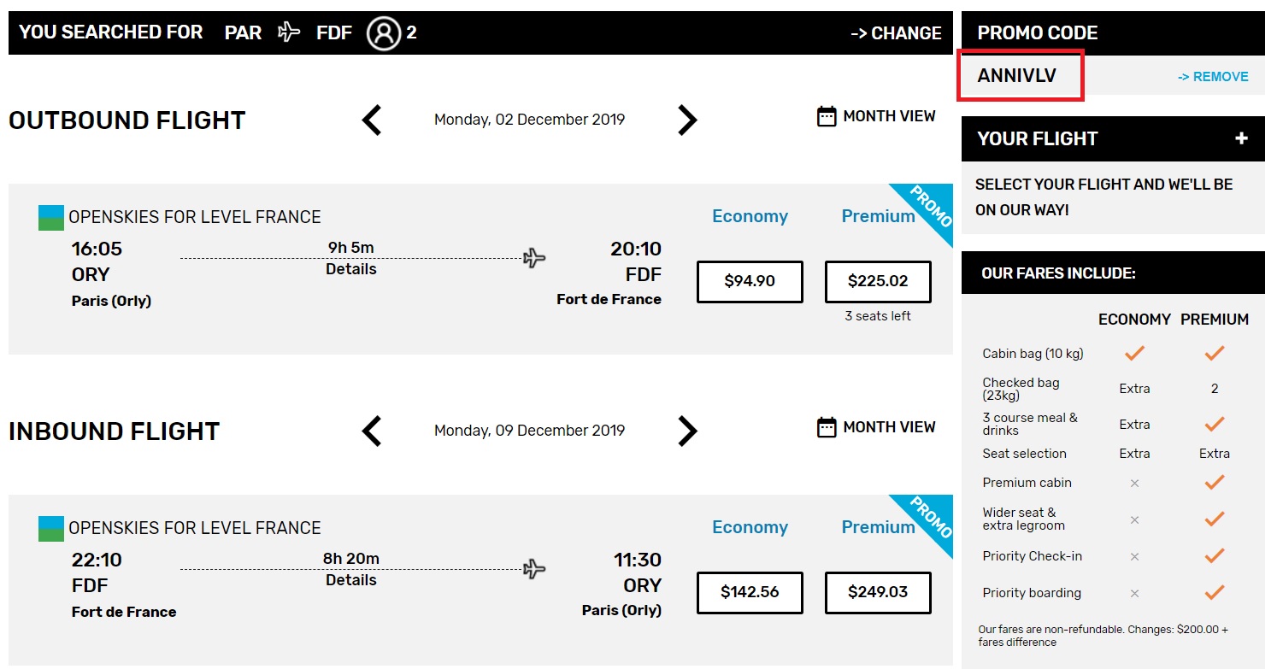Select outbound Premium fare $225.02

coord(878,281)
